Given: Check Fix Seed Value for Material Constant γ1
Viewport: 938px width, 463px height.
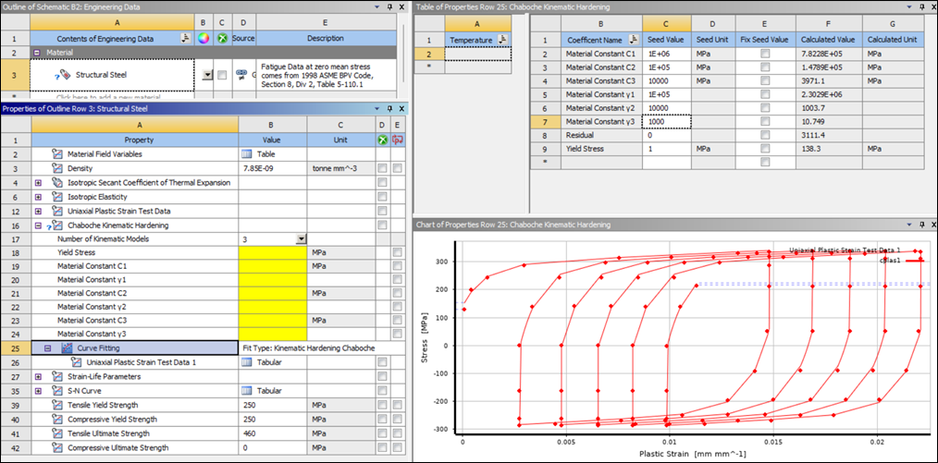Looking at the screenshot, I should [x=765, y=93].
